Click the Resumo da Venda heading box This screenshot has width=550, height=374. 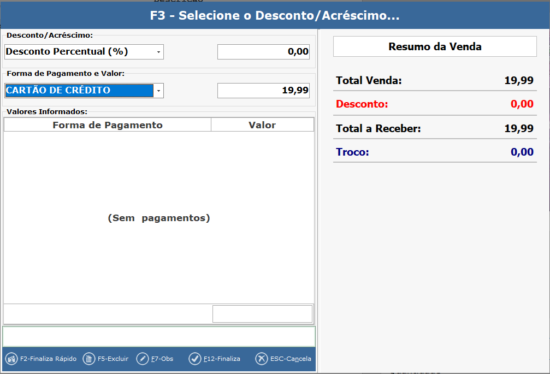coord(435,46)
